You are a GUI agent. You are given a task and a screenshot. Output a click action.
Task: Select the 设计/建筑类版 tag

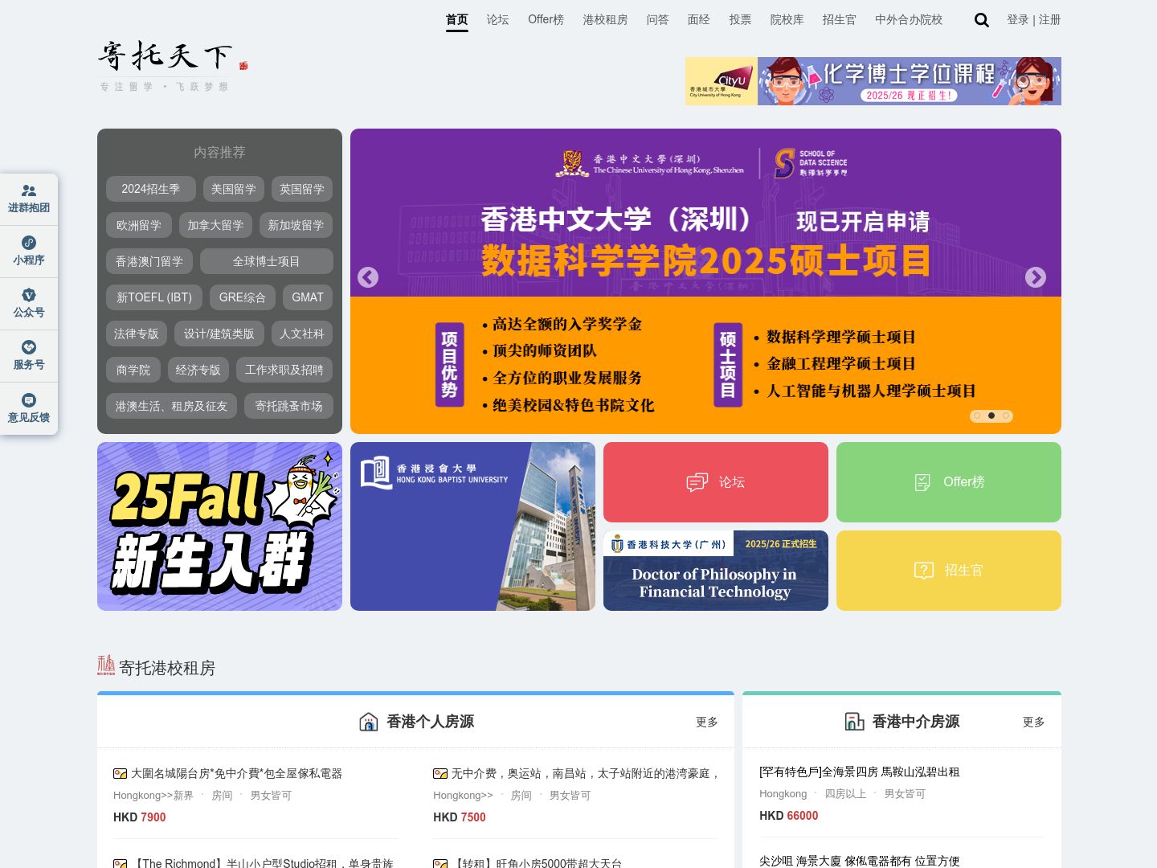[x=219, y=334]
